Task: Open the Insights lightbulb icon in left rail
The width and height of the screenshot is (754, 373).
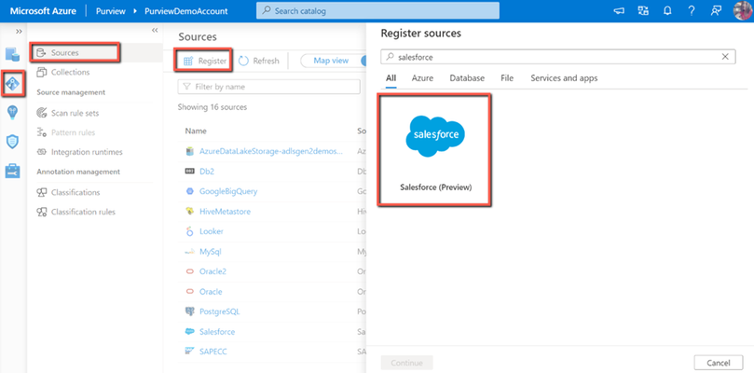Action: pos(12,113)
